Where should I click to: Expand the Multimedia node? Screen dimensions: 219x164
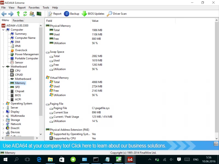[3, 116]
